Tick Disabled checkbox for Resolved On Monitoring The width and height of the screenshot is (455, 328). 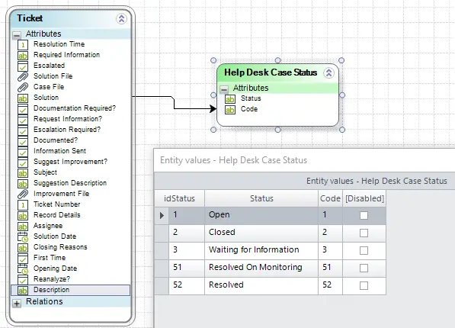[364, 268]
